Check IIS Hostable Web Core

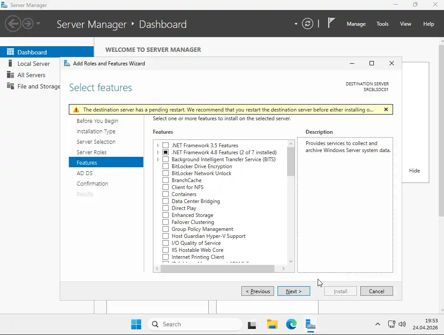click(x=166, y=250)
